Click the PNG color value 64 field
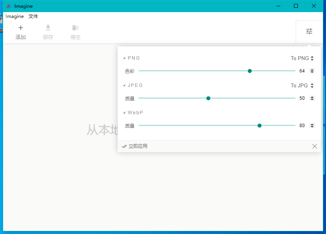 302,71
